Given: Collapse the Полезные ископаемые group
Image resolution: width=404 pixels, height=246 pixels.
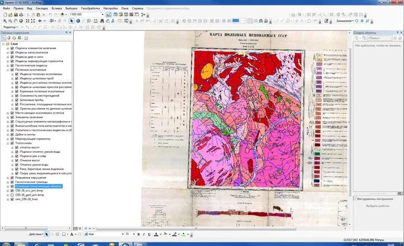Looking at the screenshot, I should tap(8, 70).
